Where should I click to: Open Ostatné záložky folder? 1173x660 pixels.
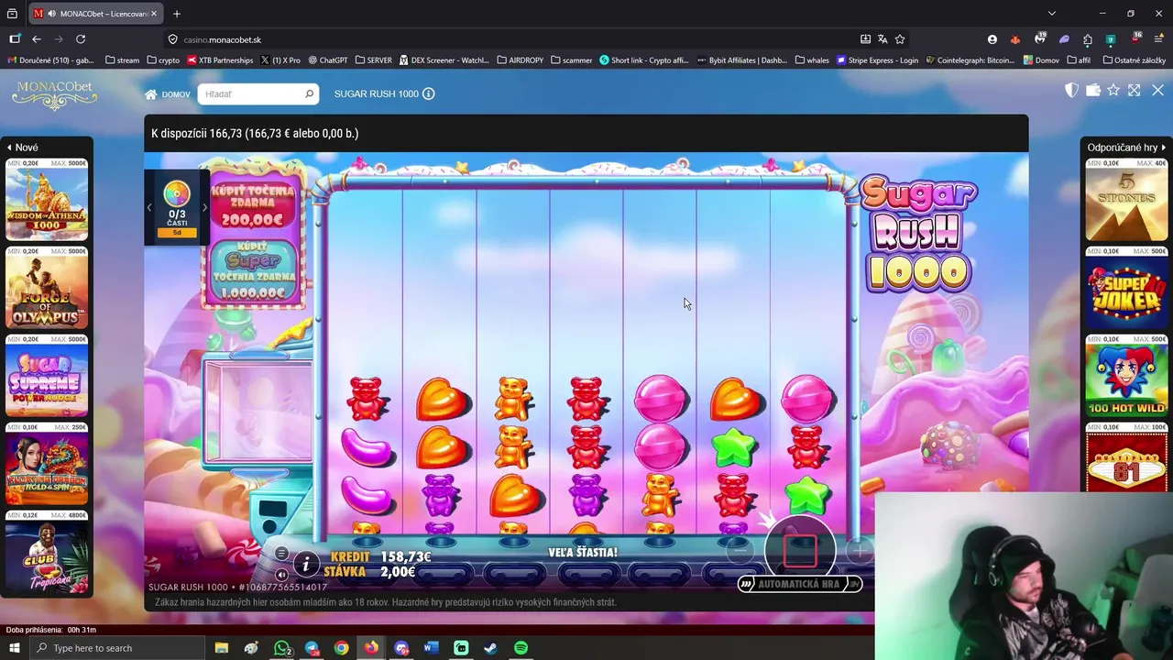click(x=1135, y=60)
